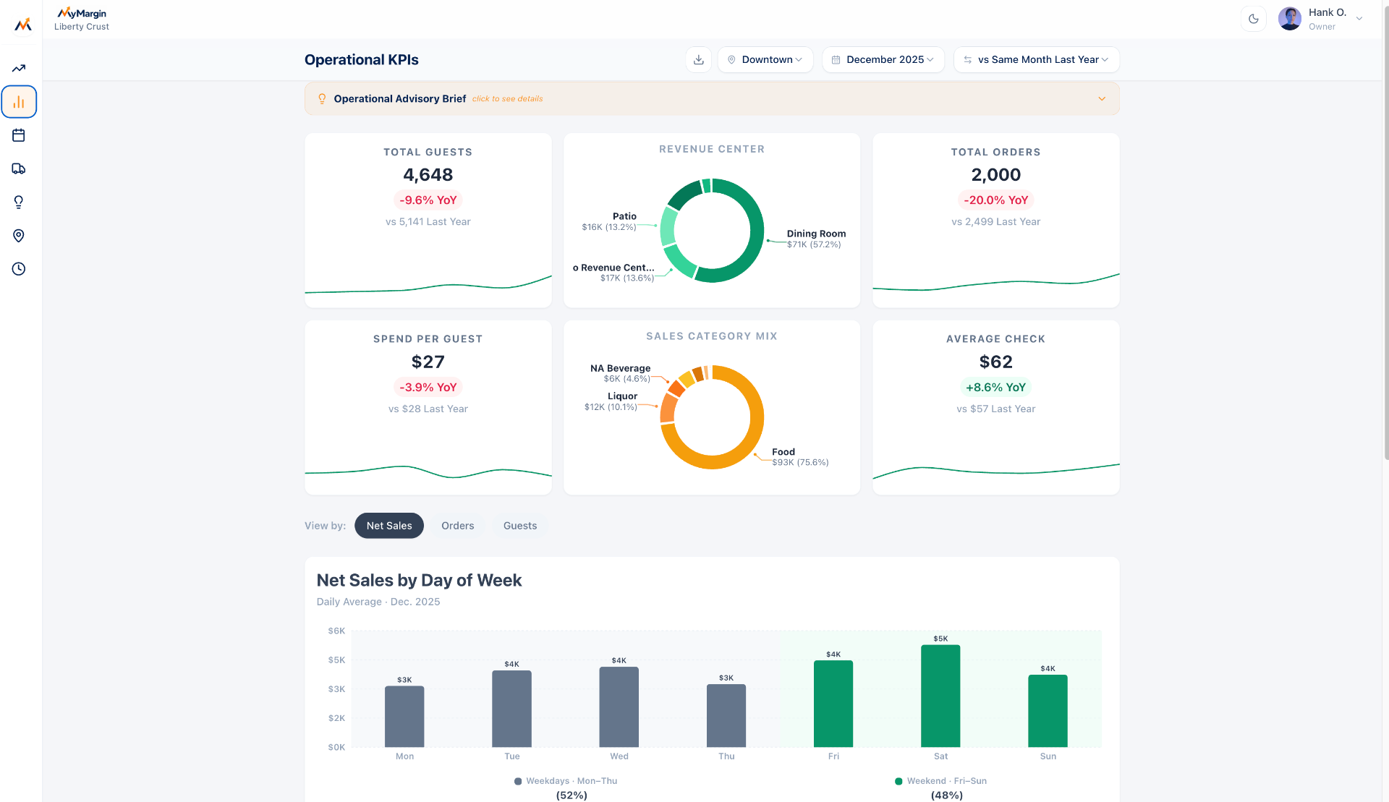Open the clock history sidebar icon

click(19, 269)
